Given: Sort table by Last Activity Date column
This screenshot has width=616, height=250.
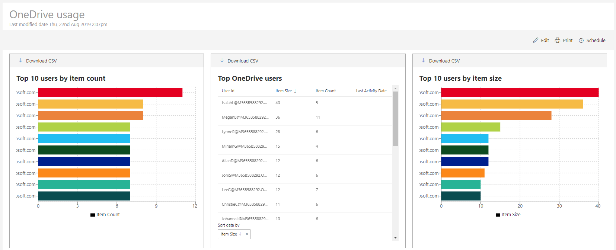Looking at the screenshot, I should click(371, 91).
